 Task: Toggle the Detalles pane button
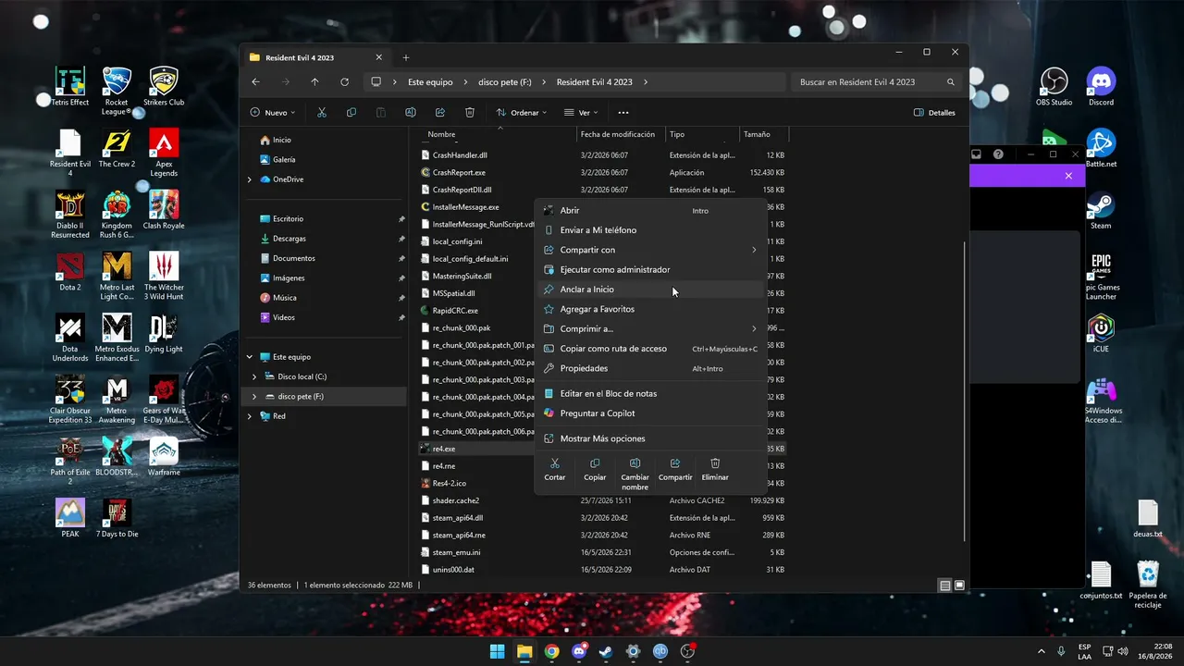coord(934,113)
